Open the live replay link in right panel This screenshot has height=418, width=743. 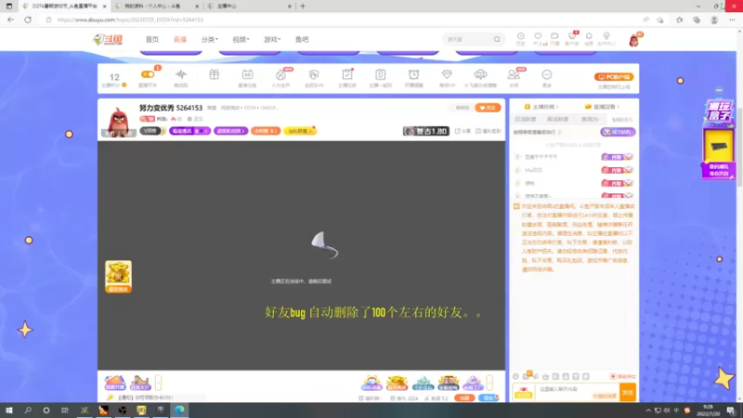tap(602, 107)
